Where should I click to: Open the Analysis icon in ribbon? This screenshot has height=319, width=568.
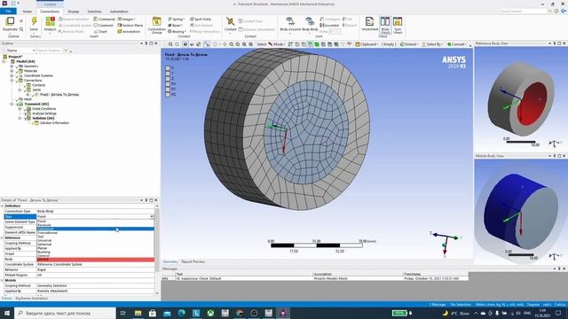coord(50,21)
